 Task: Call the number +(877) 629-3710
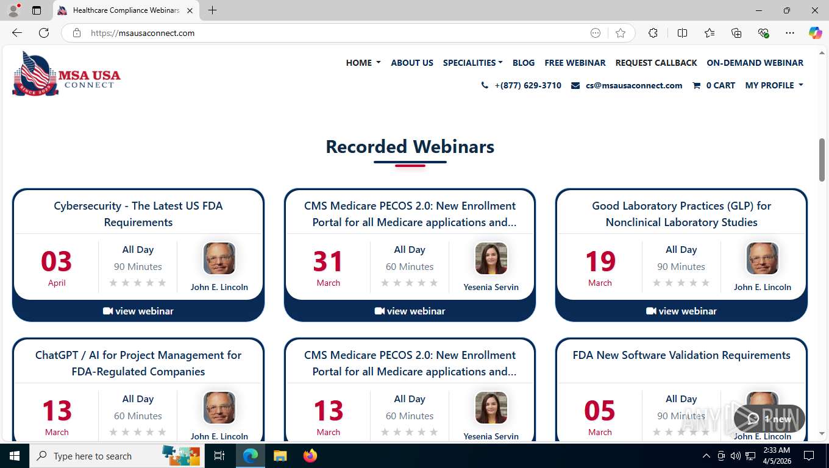pyautogui.click(x=528, y=85)
